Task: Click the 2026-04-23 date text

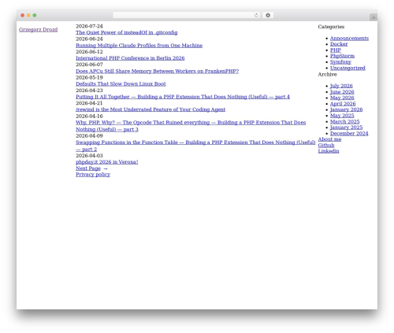Action: click(x=89, y=91)
